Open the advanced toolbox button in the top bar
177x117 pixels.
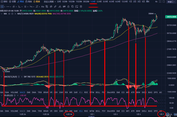point(28,2)
